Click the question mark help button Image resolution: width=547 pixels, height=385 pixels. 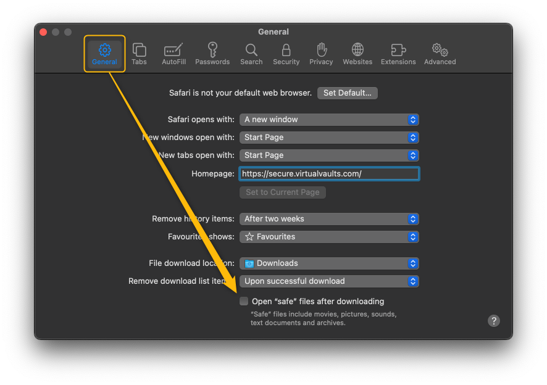(x=493, y=321)
